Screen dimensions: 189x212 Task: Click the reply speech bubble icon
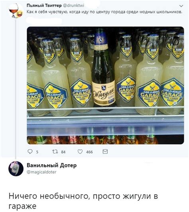click(x=30, y=151)
